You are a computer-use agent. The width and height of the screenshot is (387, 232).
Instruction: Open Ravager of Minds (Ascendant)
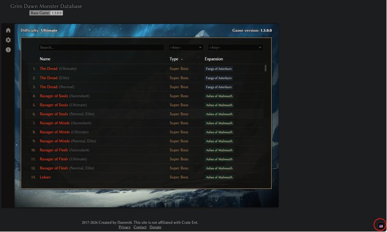click(x=65, y=123)
